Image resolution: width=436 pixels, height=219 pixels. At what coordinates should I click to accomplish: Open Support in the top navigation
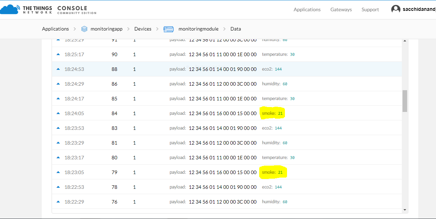tap(370, 9)
